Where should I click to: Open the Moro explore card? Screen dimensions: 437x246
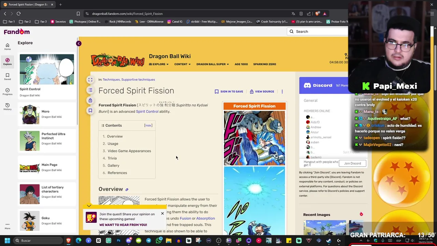(x=47, y=114)
